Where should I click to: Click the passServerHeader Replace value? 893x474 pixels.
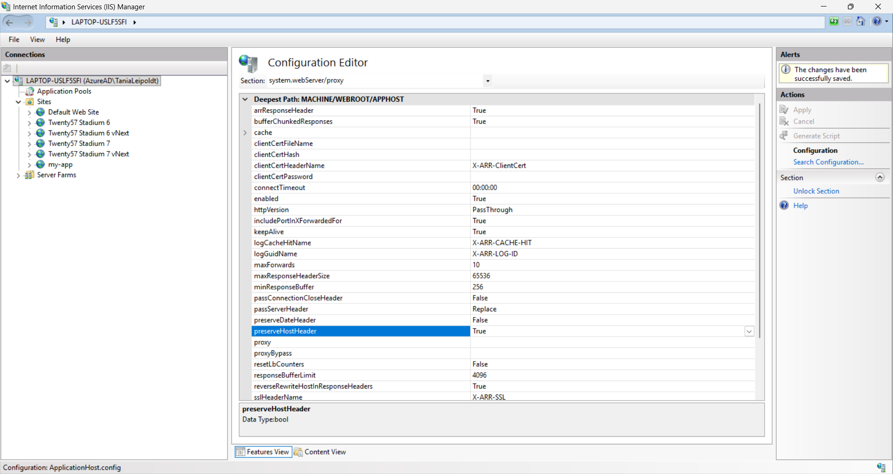[x=484, y=309]
